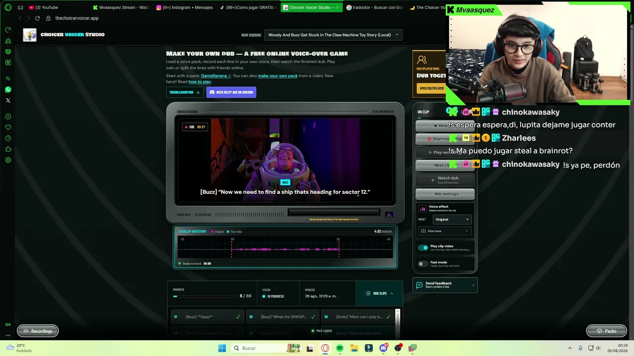Screen dimensions: 634x356
Task: Open the make your own pack link
Action: (277, 76)
